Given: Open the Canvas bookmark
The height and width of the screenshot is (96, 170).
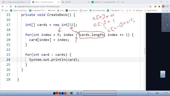Looking at the screenshot, I should pyautogui.click(x=84, y=10).
